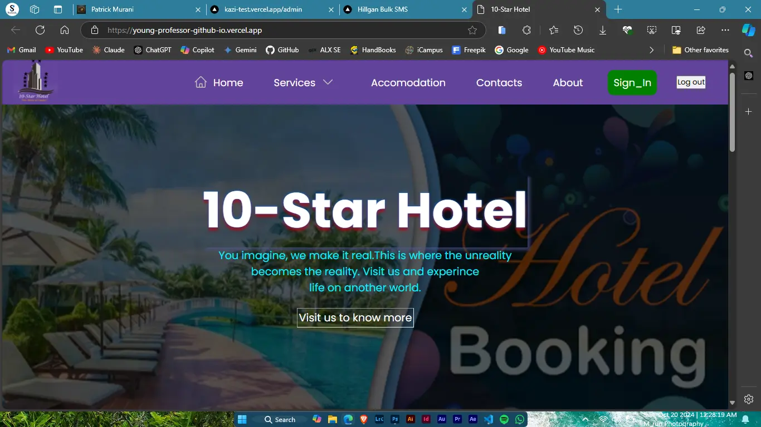Show hidden system tray icons chevron

coord(585,419)
